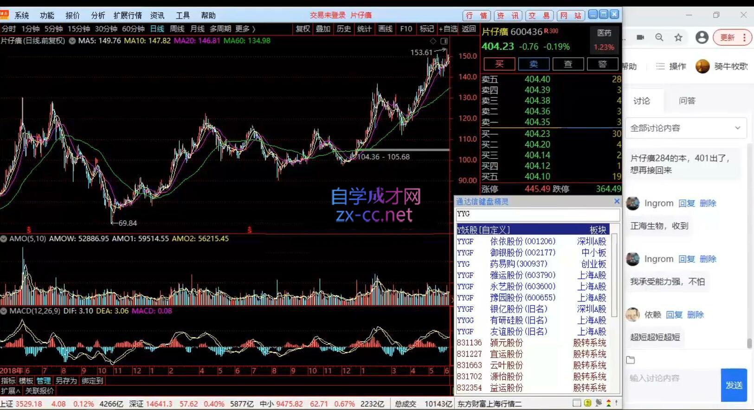Click the keyboard wizard list scrollbar
Screen dimensions: 754x410
[x=614, y=275]
